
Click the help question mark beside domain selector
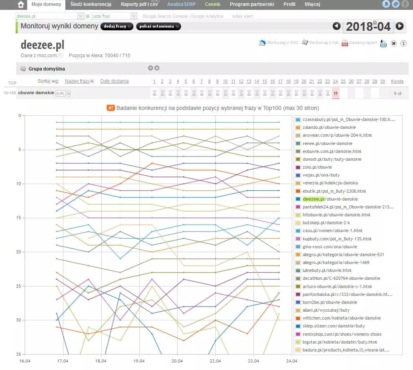coord(87,16)
